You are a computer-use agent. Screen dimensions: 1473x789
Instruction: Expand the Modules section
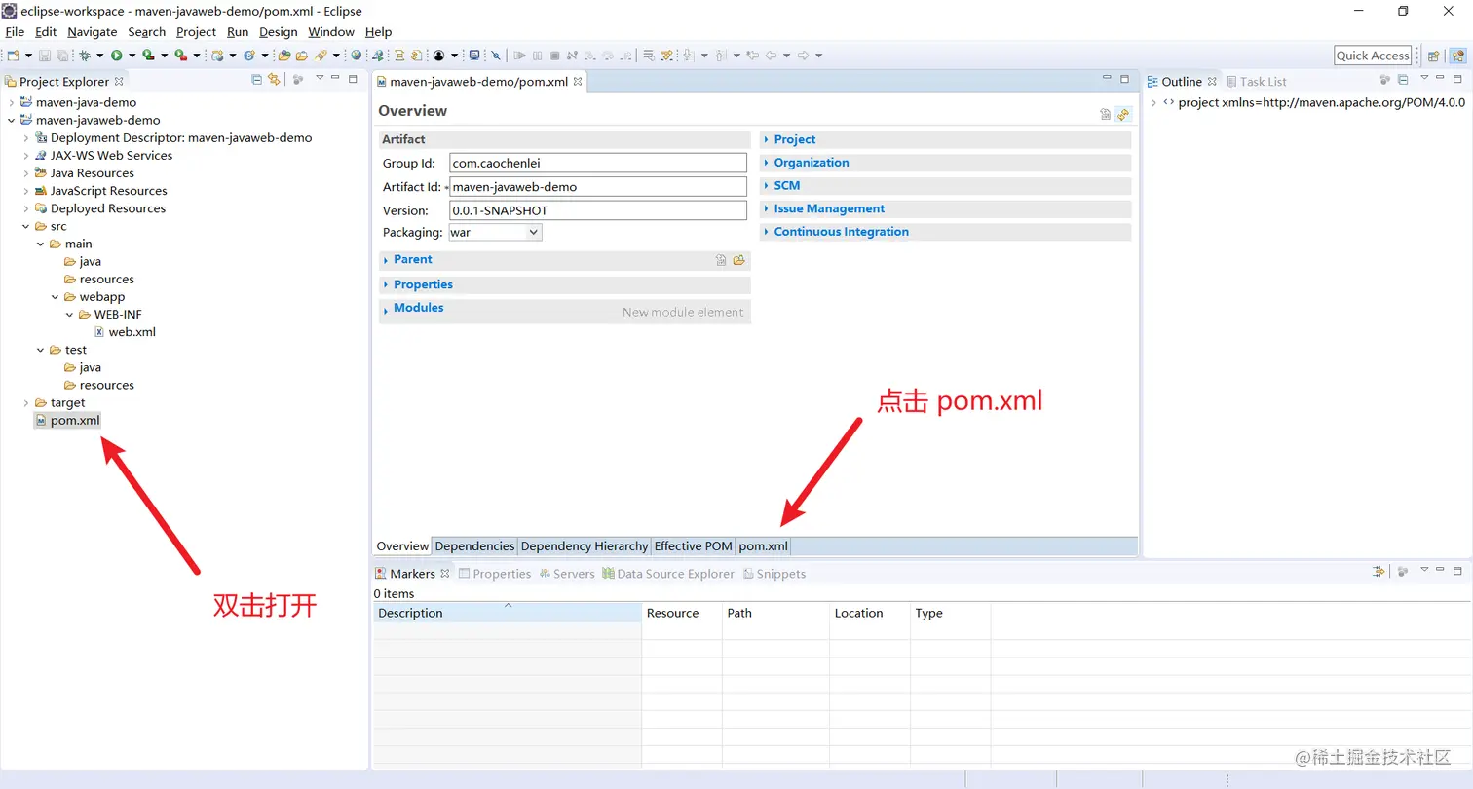(x=386, y=310)
